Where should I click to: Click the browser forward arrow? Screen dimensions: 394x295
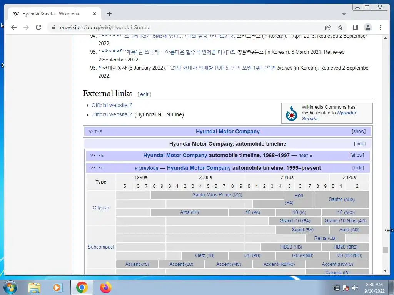(26, 27)
